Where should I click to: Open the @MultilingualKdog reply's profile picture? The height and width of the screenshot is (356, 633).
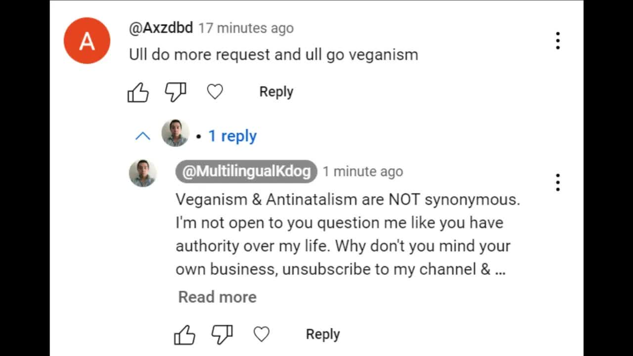coord(143,173)
